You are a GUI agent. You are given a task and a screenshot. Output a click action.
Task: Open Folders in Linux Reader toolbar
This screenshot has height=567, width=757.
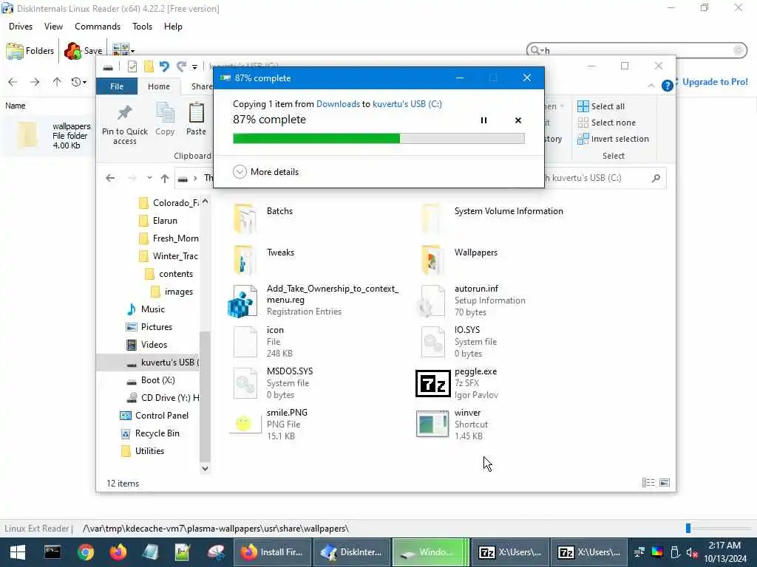point(30,51)
